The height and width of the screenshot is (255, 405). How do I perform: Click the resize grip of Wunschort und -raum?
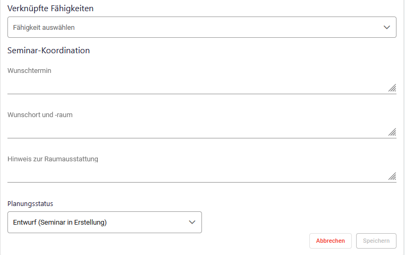[x=392, y=133]
